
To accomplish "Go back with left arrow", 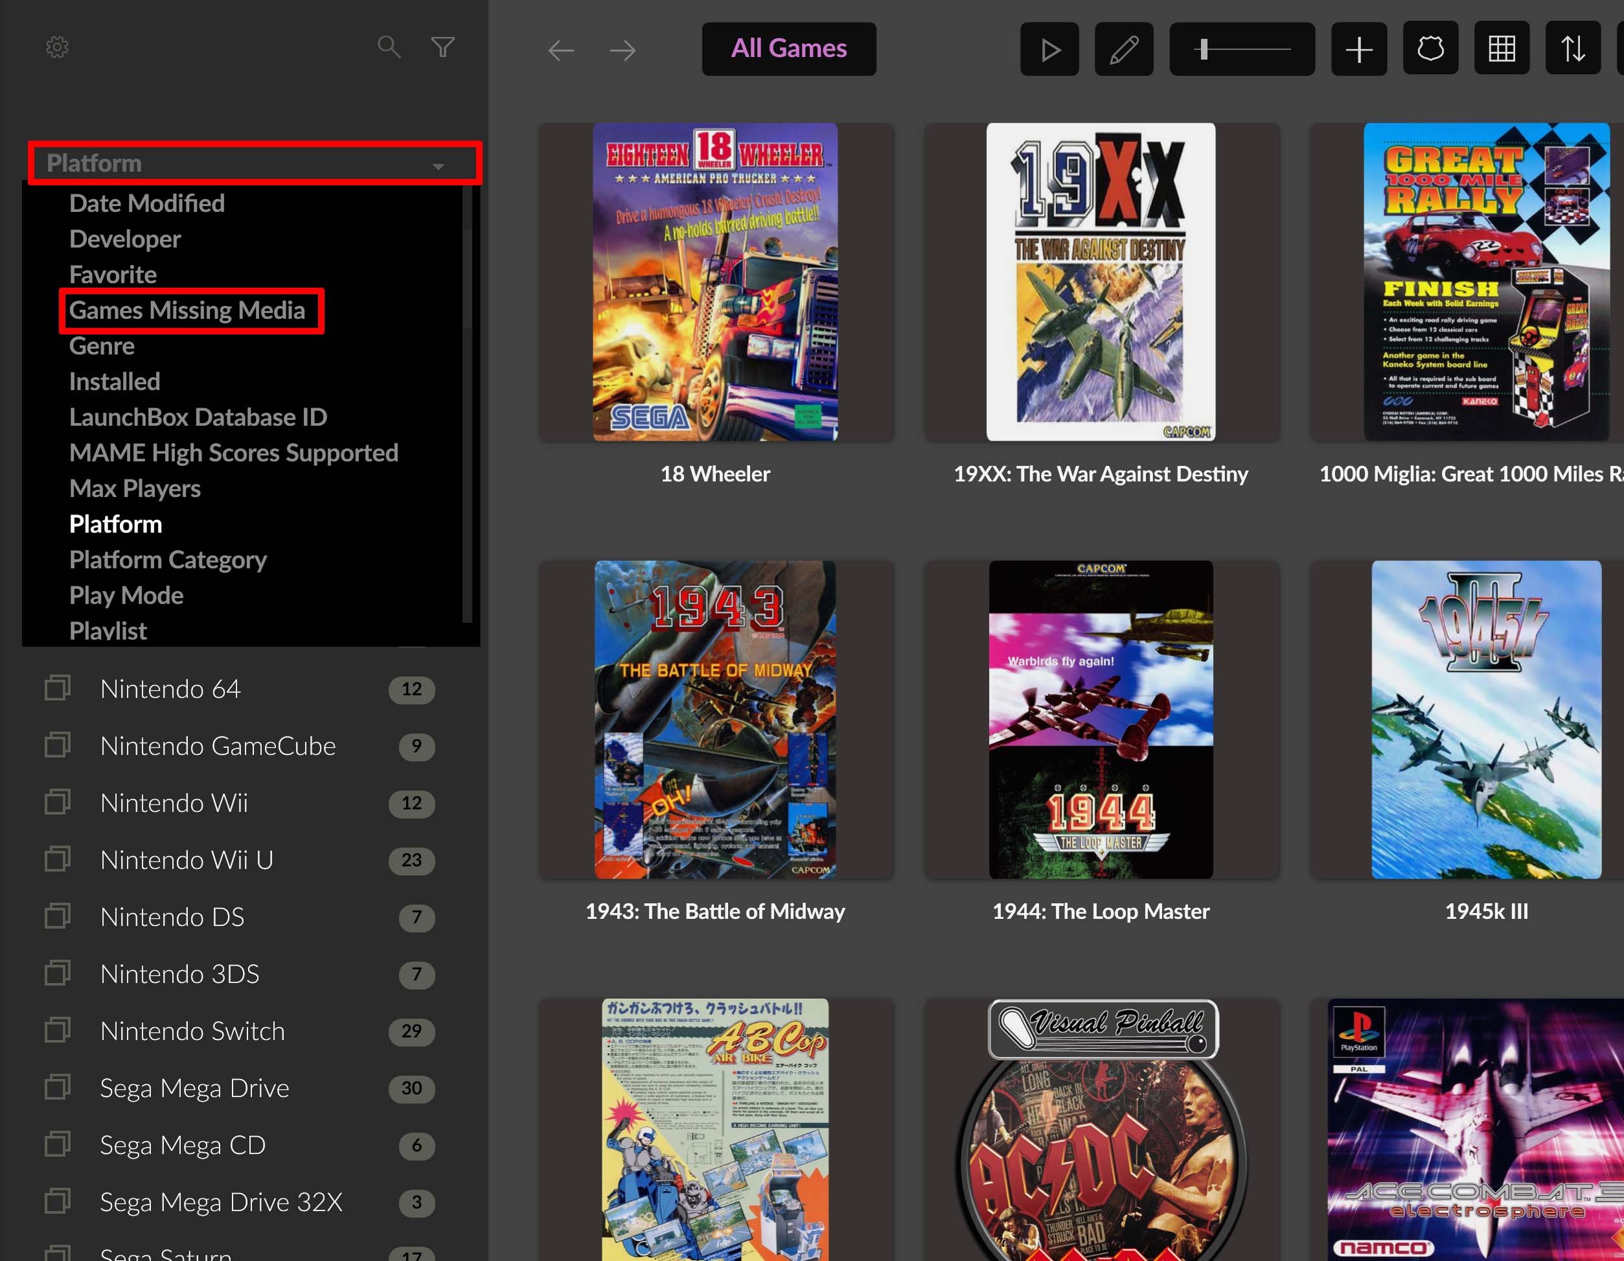I will pyautogui.click(x=561, y=50).
